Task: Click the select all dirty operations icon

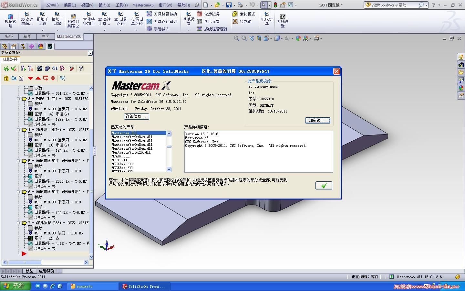Action: point(14,68)
